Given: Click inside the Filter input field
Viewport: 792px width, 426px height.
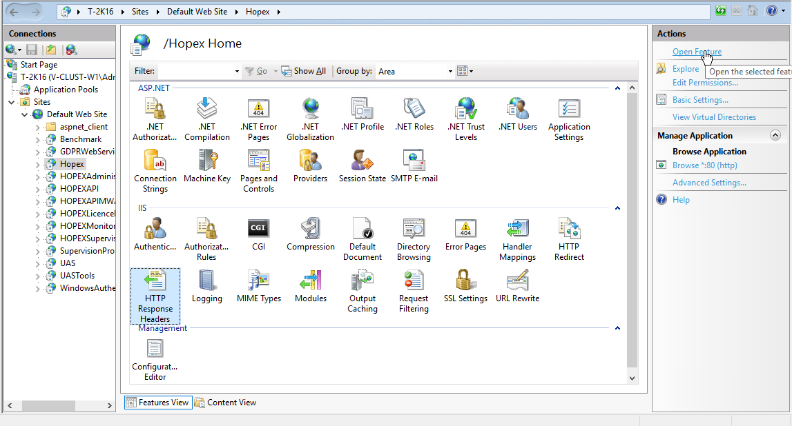Looking at the screenshot, I should [195, 71].
